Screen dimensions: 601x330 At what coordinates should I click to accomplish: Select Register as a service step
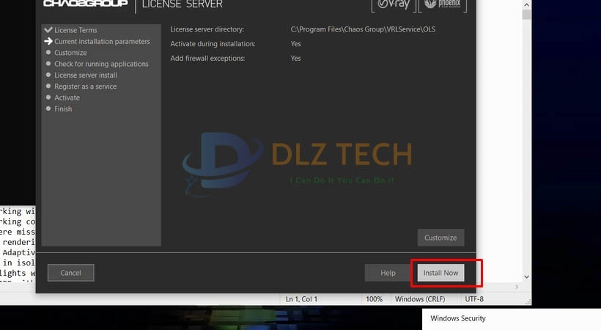[x=85, y=87]
